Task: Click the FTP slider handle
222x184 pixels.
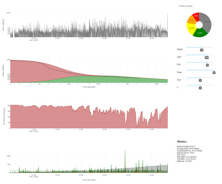Action: tap(207, 62)
